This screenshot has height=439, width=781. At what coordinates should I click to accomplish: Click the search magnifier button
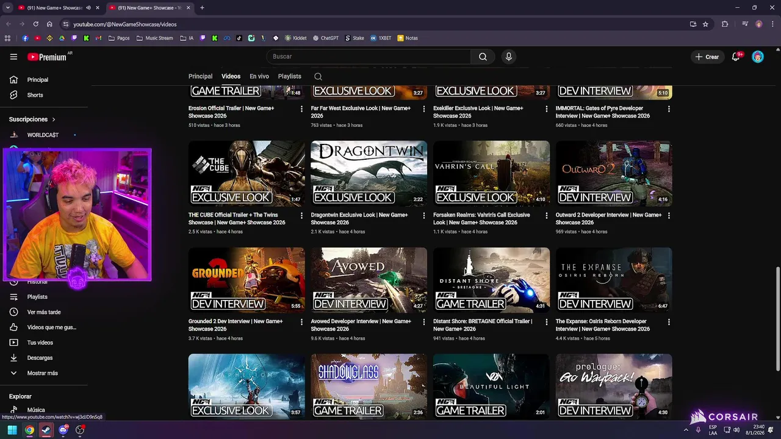click(483, 57)
